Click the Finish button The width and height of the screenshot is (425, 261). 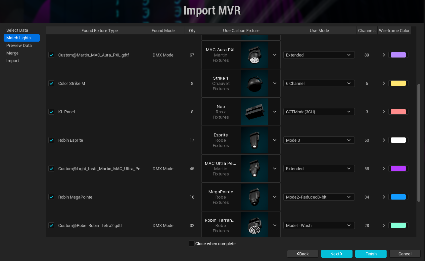tap(371, 254)
